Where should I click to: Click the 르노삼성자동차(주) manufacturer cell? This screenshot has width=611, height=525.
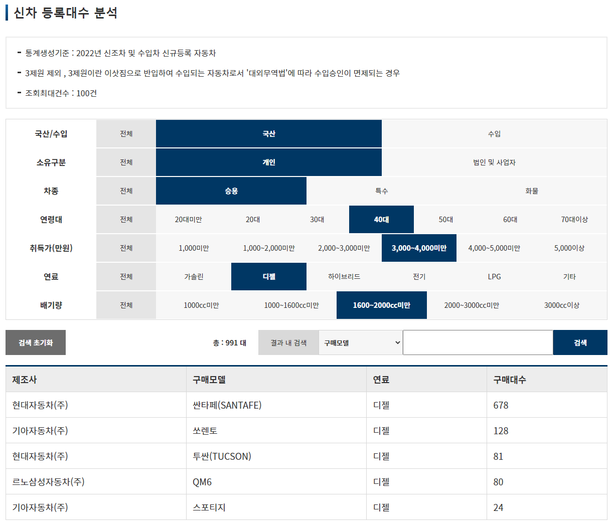pyautogui.click(x=96, y=482)
